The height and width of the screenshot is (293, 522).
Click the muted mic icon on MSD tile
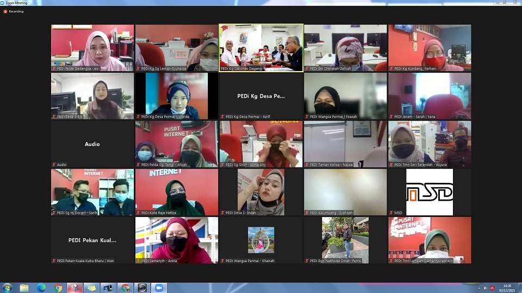tap(390, 213)
